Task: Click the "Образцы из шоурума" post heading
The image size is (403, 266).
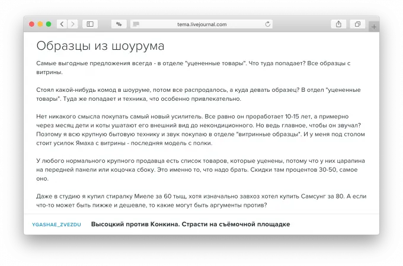Action: (100, 46)
